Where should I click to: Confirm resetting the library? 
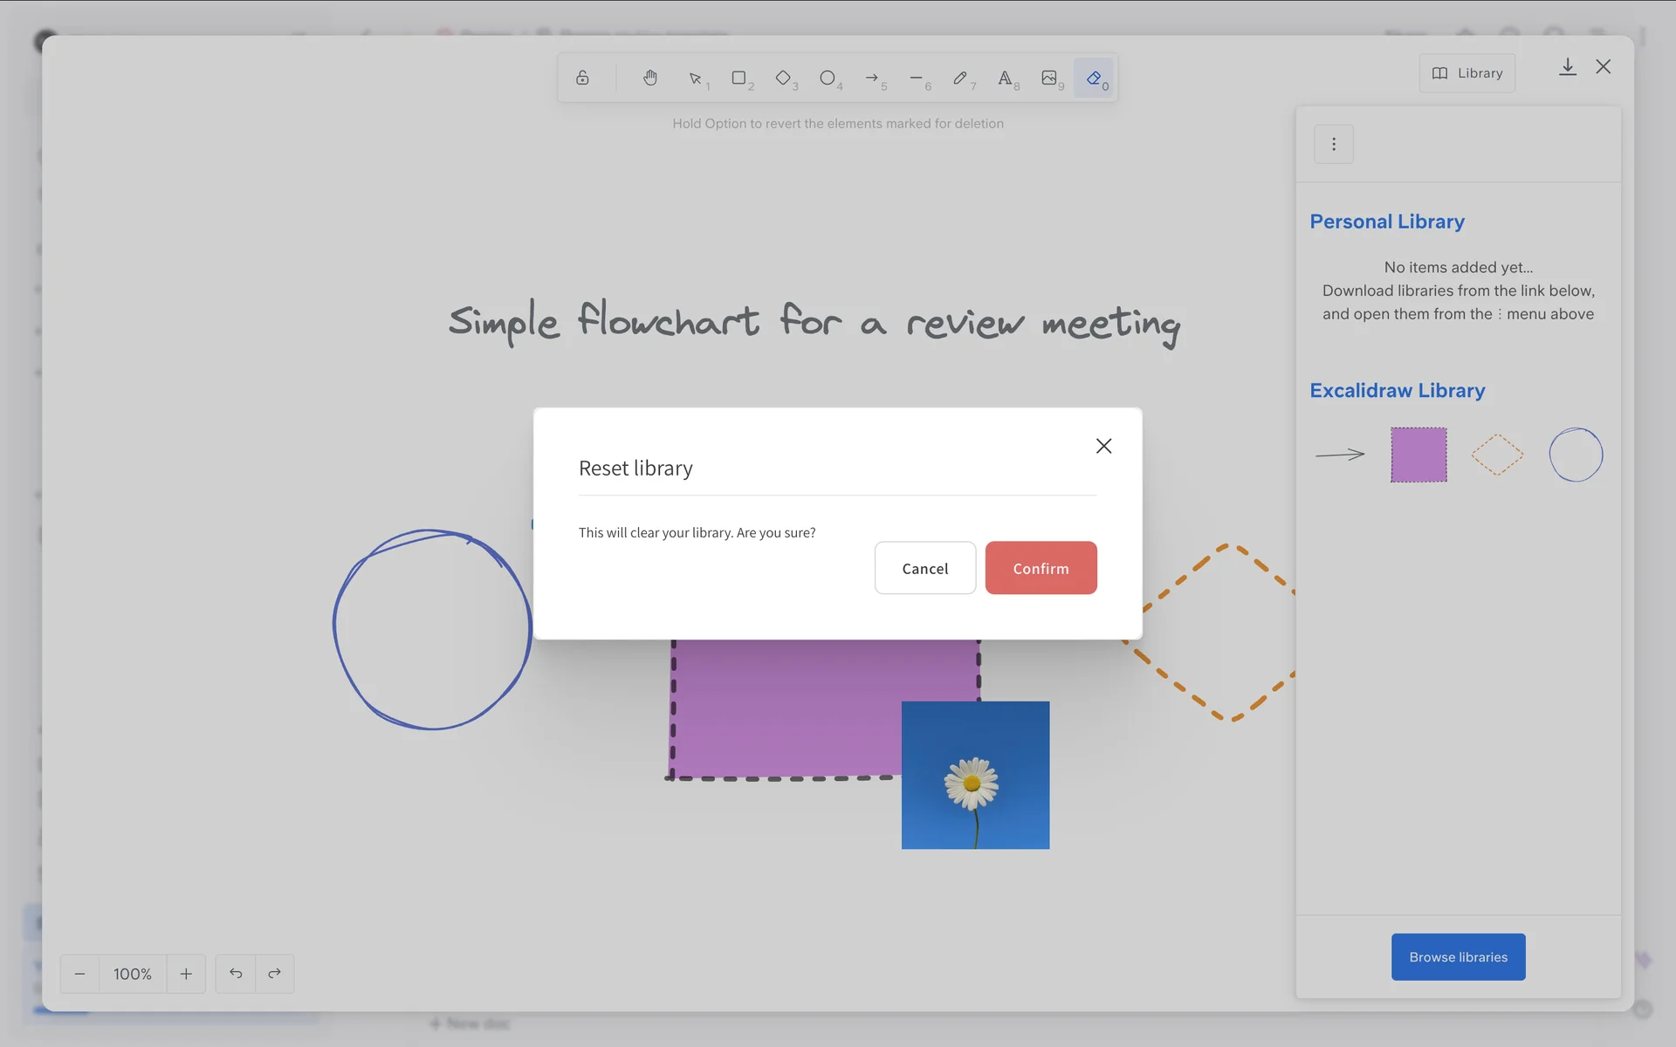coord(1041,568)
